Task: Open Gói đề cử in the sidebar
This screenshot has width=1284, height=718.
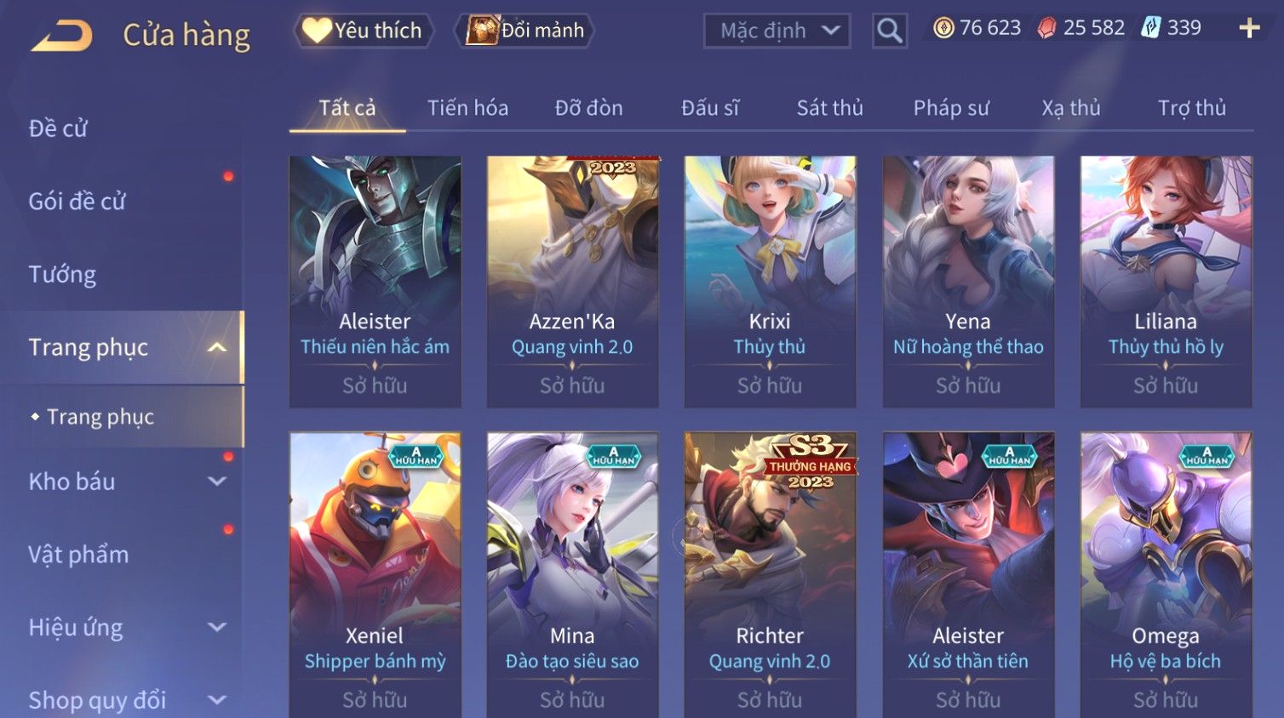Action: click(x=77, y=202)
